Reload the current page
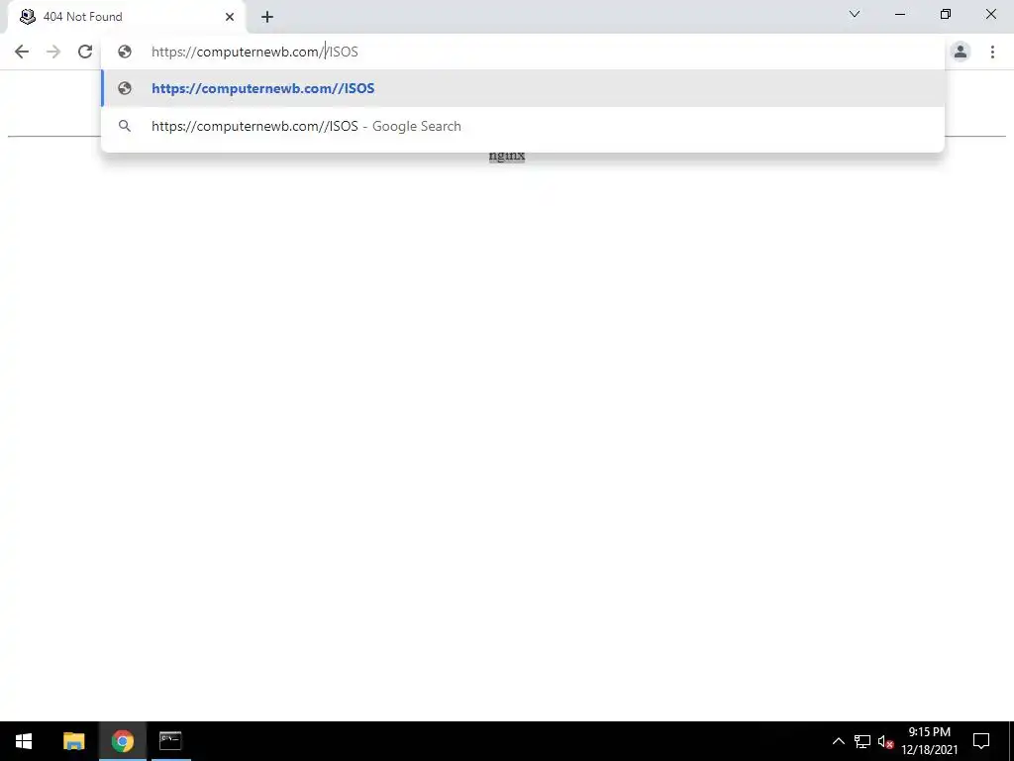The width and height of the screenshot is (1014, 761). pyautogui.click(x=85, y=52)
